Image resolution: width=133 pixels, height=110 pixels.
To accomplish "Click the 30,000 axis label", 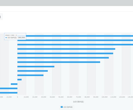I will pyautogui.click(x=44, y=97).
